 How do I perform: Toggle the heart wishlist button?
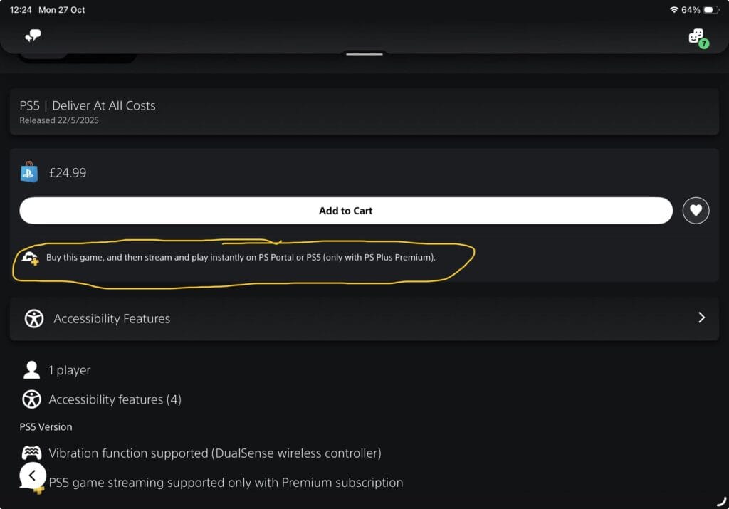point(696,210)
